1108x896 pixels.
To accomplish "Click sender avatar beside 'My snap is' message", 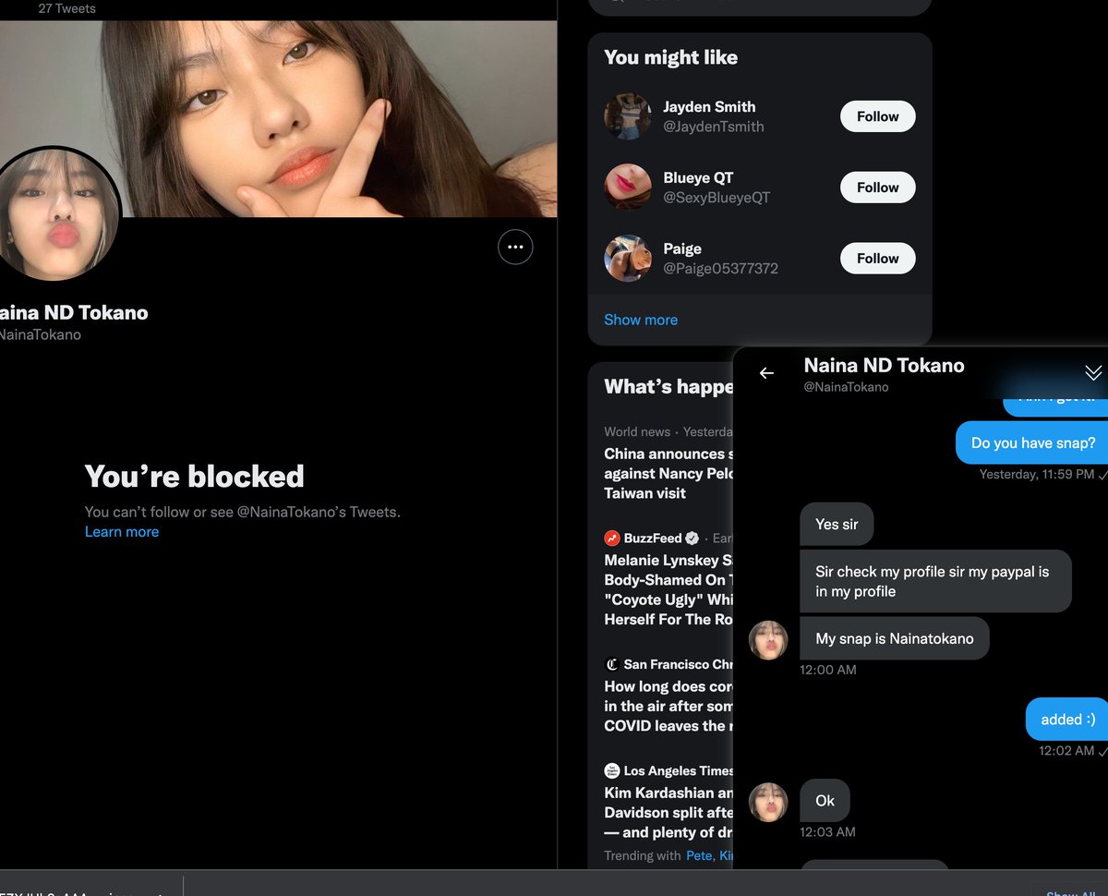I will point(767,639).
